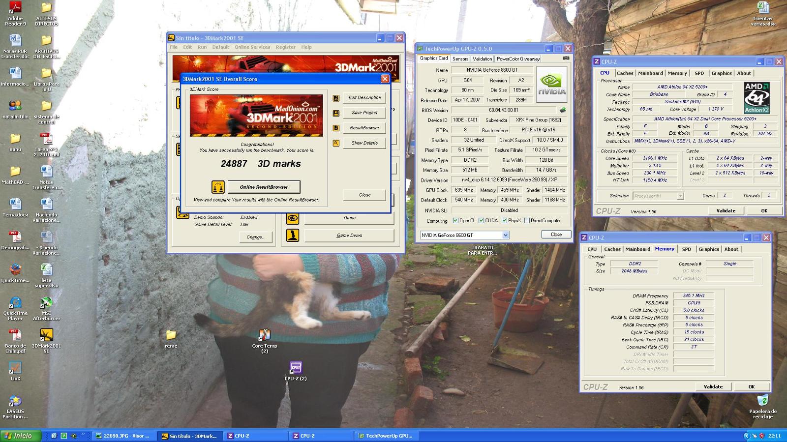The height and width of the screenshot is (442, 787).
Task: Click the GPU-Z camera screenshot icon
Action: 566,58
